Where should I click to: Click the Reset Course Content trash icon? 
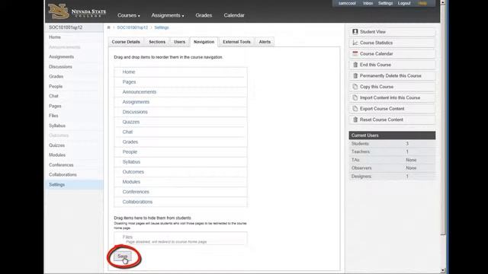pos(355,119)
